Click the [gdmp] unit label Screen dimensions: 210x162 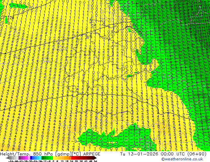63,154
